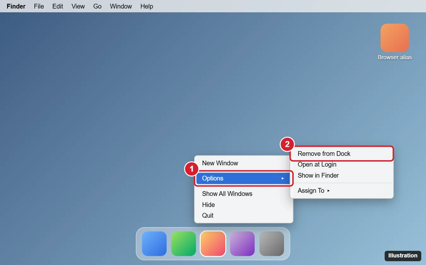
Task: Select Remove from Dock in the submenu
Action: (x=342, y=154)
